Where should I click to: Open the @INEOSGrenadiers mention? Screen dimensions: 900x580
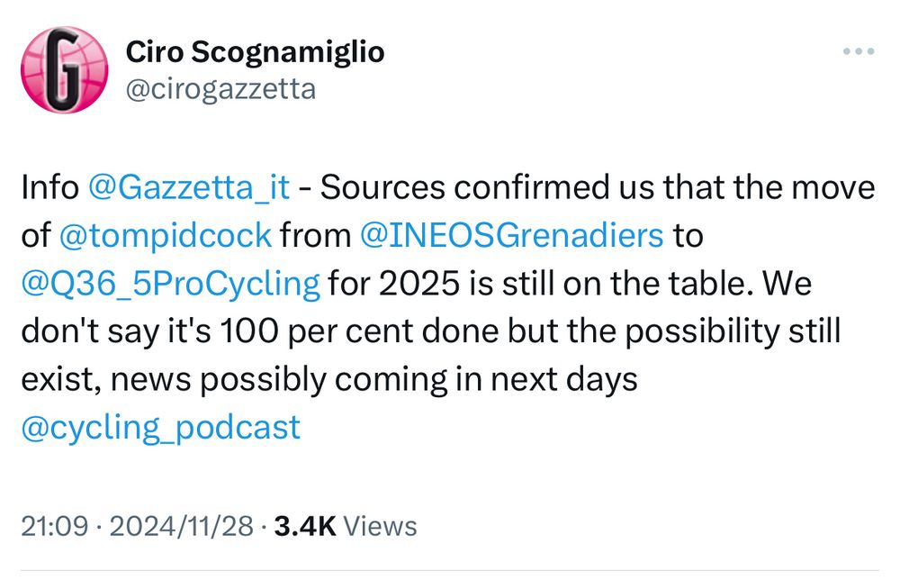point(511,236)
